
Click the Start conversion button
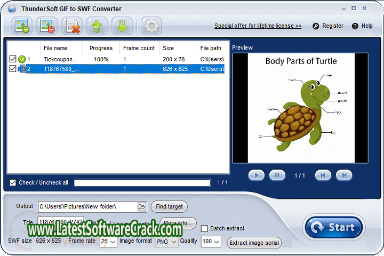coord(334,227)
